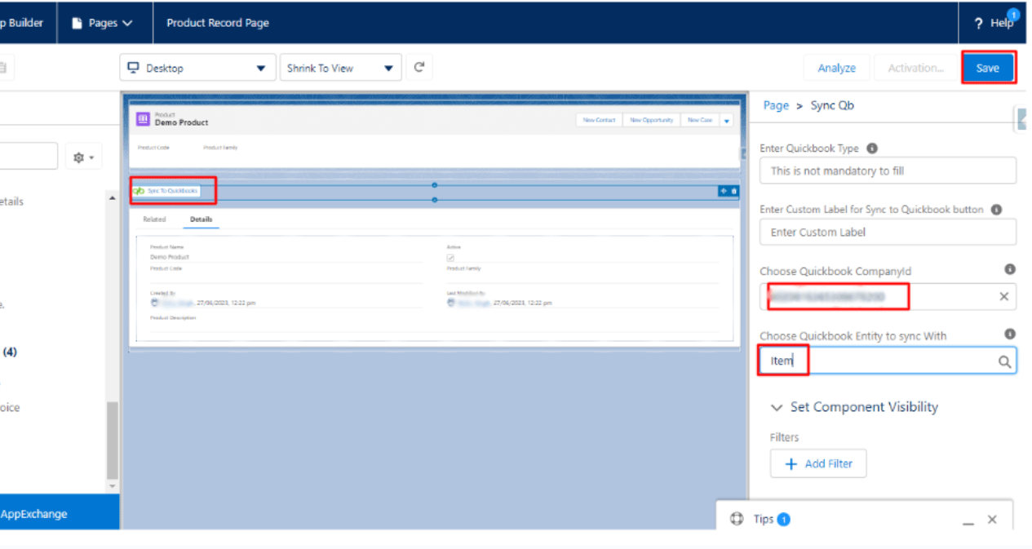The image size is (1032, 549).
Task: Expand more actions arrow beside New Case
Action: coord(726,120)
